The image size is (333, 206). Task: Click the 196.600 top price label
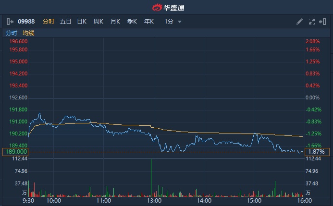click(18, 41)
